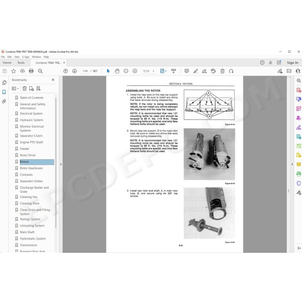Delete selected bookmark trash icon
302x302 pixels.
click(25, 88)
